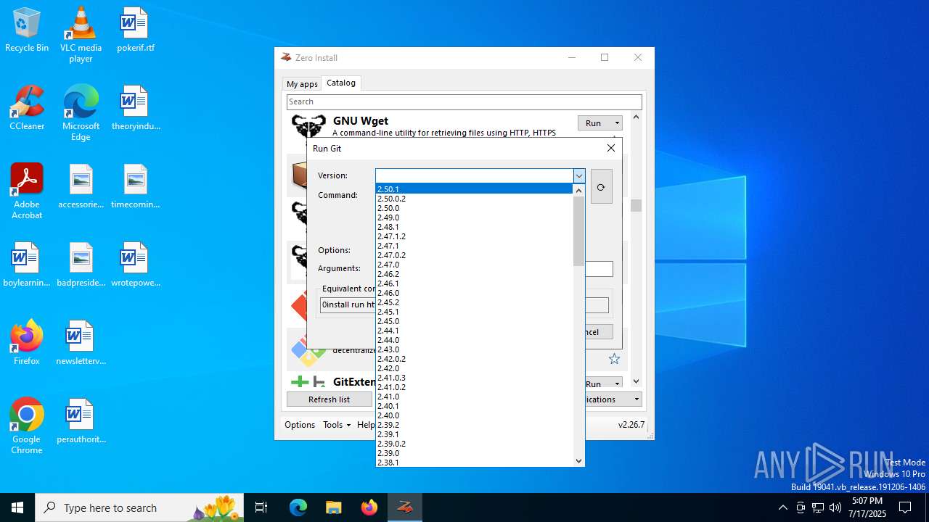Viewport: 929px width, 522px height.
Task: Open the VLC media player shortcut
Action: pyautogui.click(x=81, y=35)
